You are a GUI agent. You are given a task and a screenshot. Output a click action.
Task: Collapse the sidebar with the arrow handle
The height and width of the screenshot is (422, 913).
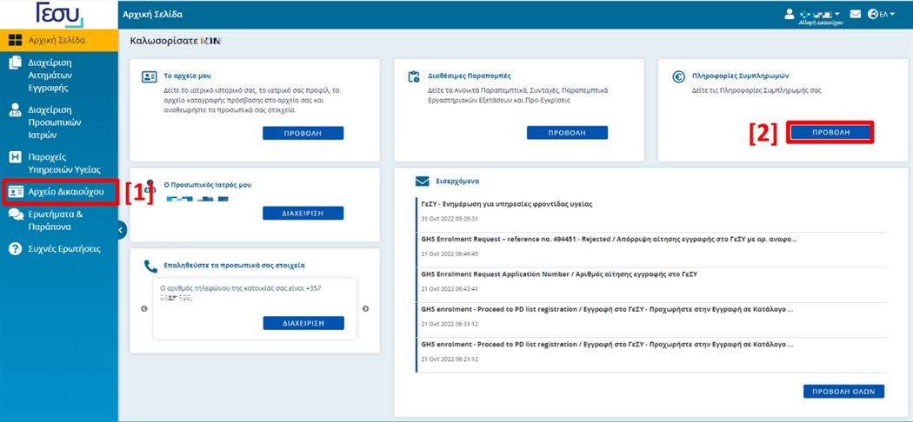pyautogui.click(x=121, y=230)
